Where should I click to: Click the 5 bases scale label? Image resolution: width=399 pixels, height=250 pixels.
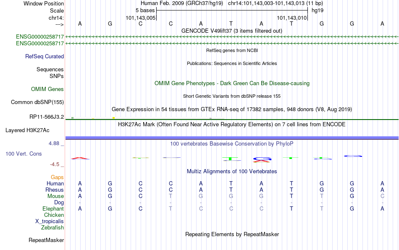(145, 10)
